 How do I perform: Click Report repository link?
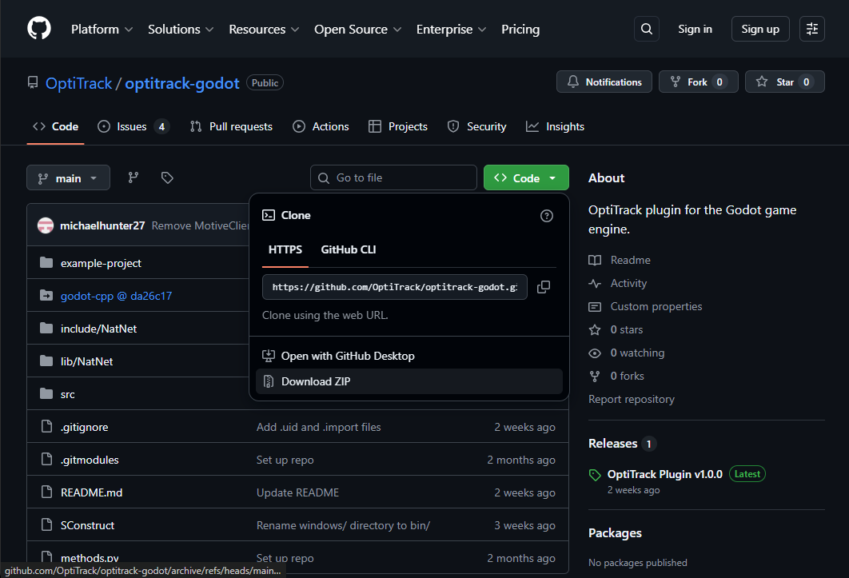tap(632, 399)
